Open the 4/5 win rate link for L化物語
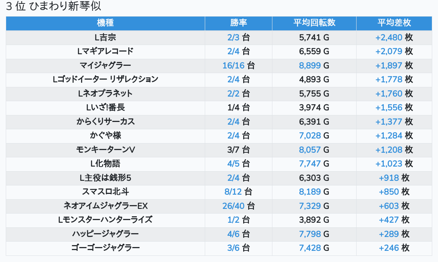Viewport: 438px width, 262px height. tap(233, 164)
